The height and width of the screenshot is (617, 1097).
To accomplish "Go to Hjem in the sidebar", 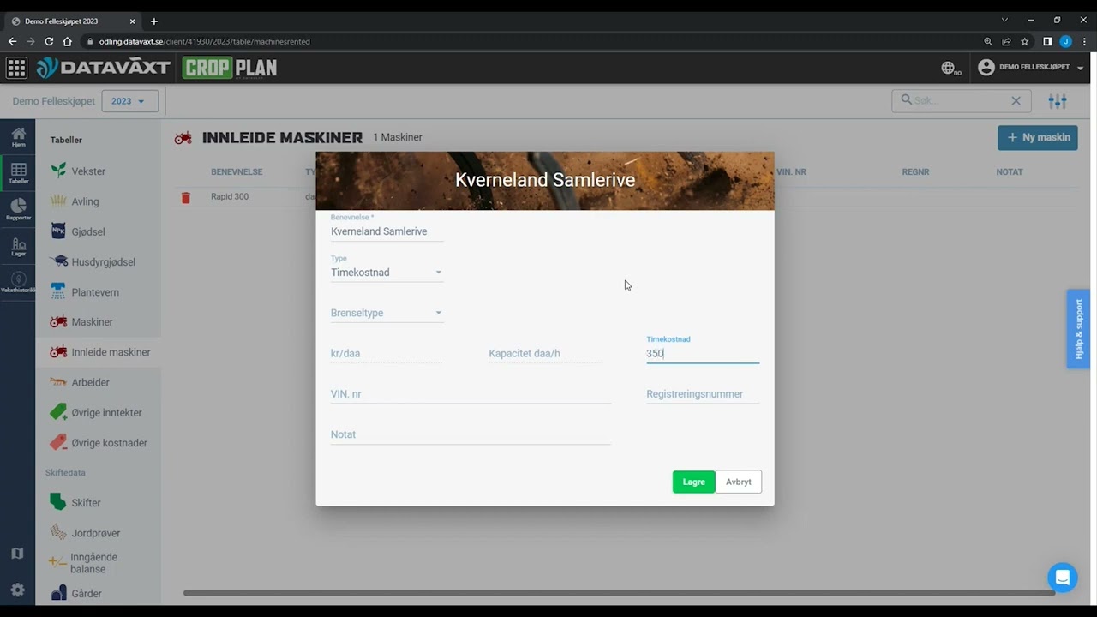I will click(18, 137).
